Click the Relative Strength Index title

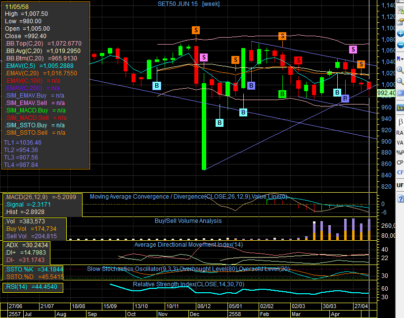[x=188, y=284]
